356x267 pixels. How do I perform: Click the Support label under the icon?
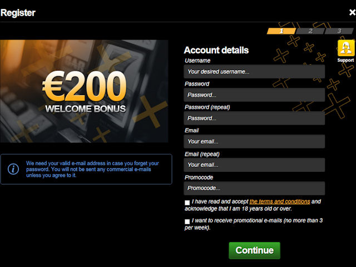point(345,60)
